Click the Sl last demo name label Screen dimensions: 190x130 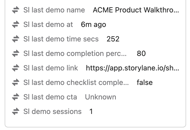coord(54,10)
